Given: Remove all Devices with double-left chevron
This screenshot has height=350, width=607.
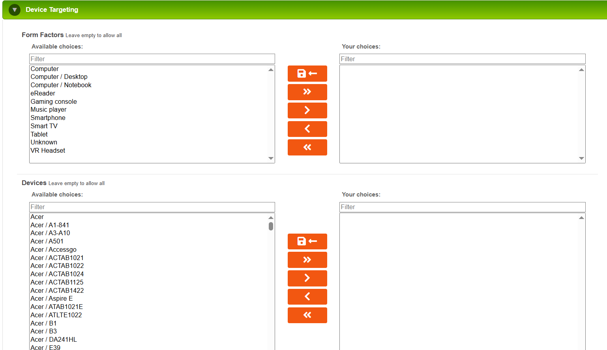Looking at the screenshot, I should click(x=307, y=315).
